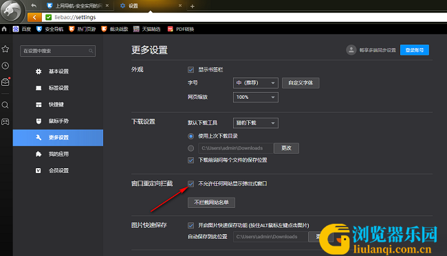Viewport: 447px width, 256px height.
Task: Open favorites star in left sidebar
Action: [6, 49]
